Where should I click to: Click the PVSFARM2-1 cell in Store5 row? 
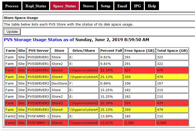[x=38, y=123]
